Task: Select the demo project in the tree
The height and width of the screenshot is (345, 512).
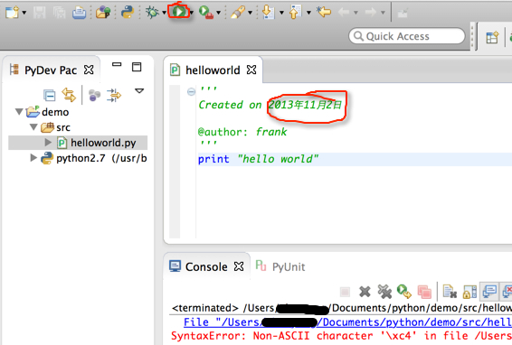Action: (55, 112)
